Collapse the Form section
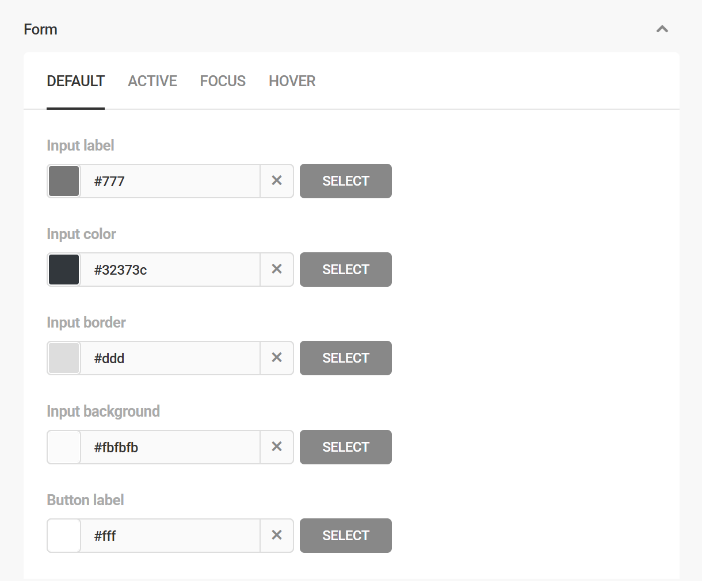The height and width of the screenshot is (581, 702). click(x=662, y=29)
